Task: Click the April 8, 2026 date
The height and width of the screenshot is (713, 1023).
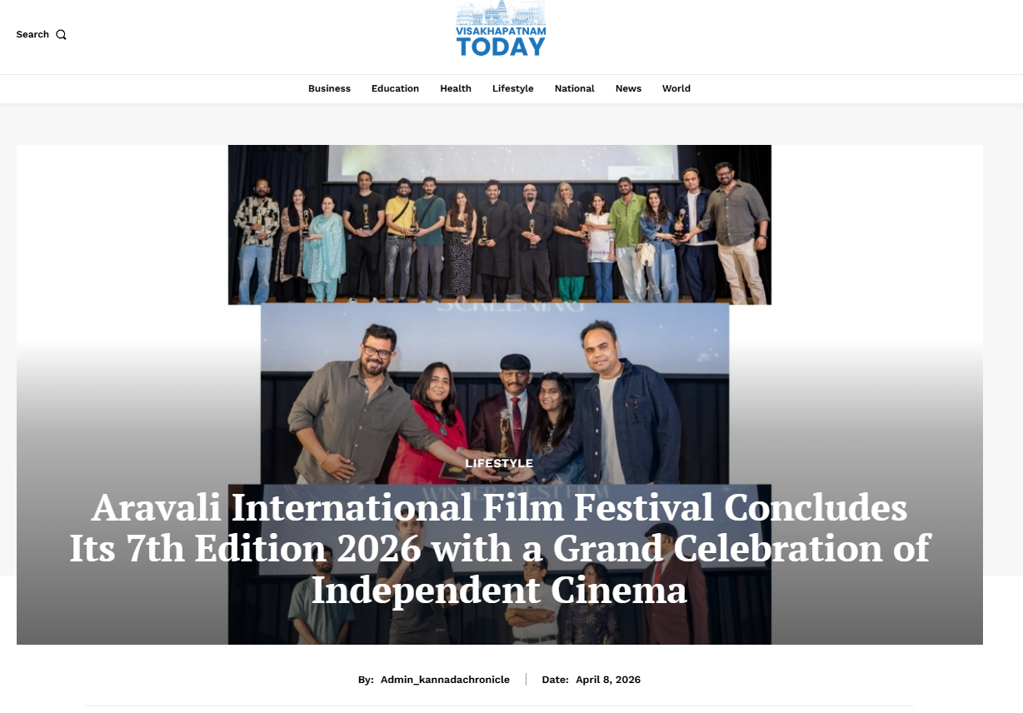Action: 608,680
